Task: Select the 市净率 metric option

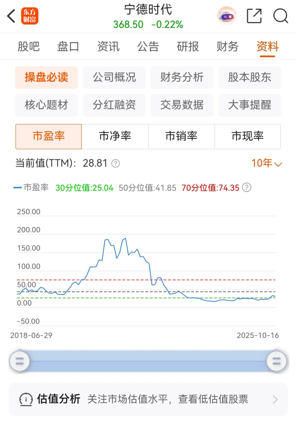Action: pyautogui.click(x=115, y=136)
